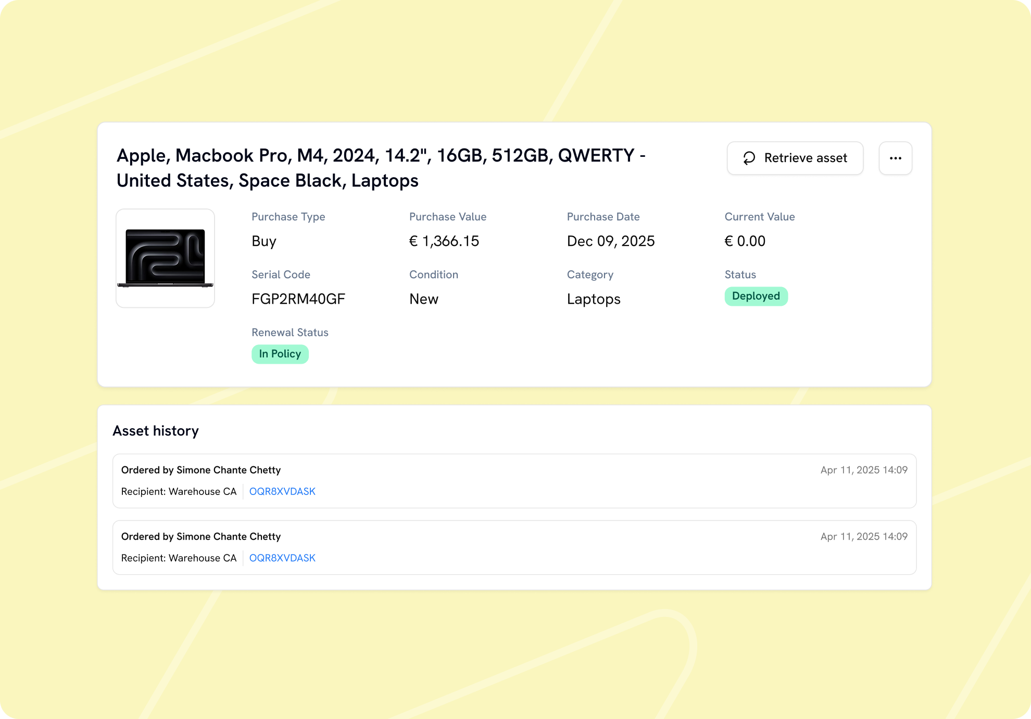Click the New condition value
1031x719 pixels.
(x=424, y=299)
